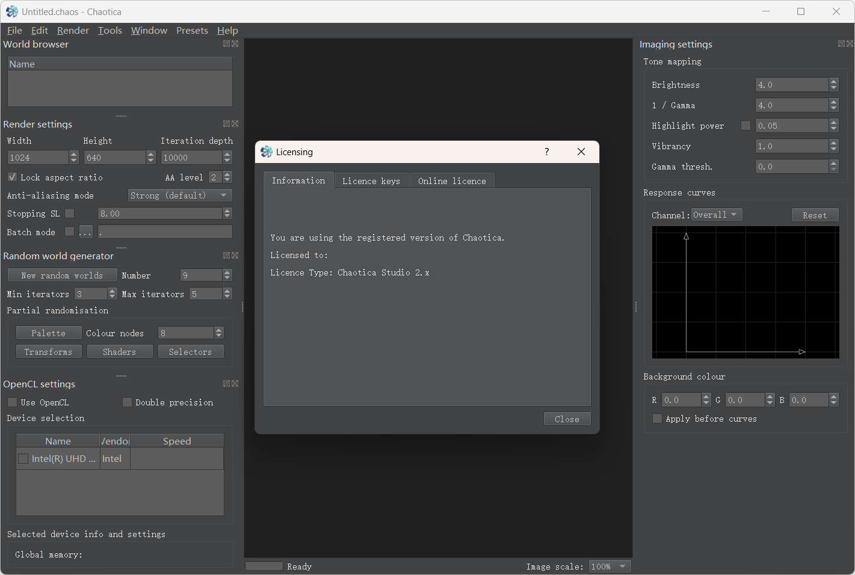855x575 pixels.
Task: Click the Stopping SL value field
Action: point(160,214)
